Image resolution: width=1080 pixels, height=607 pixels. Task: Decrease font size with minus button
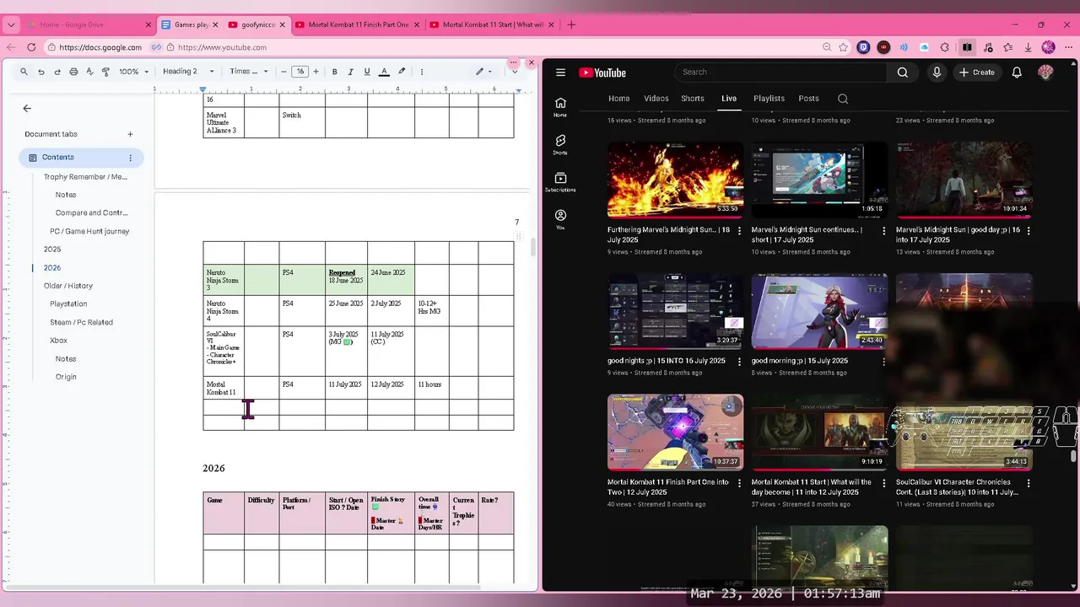[283, 72]
